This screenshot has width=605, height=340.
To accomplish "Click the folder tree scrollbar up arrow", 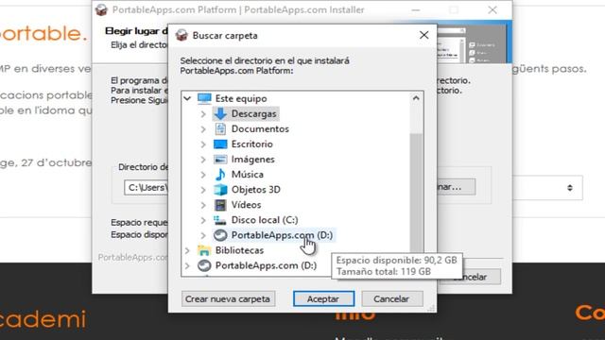I will point(416,98).
